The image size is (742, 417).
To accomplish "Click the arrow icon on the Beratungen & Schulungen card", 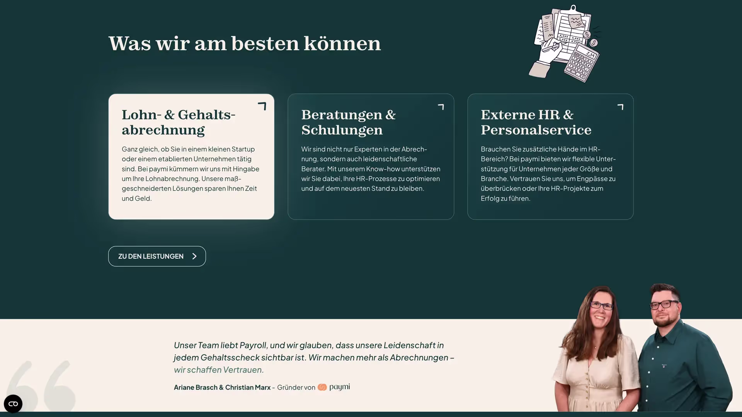I will click(441, 107).
